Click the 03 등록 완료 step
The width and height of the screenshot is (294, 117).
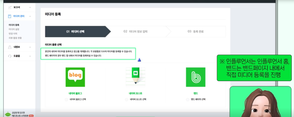195,32
